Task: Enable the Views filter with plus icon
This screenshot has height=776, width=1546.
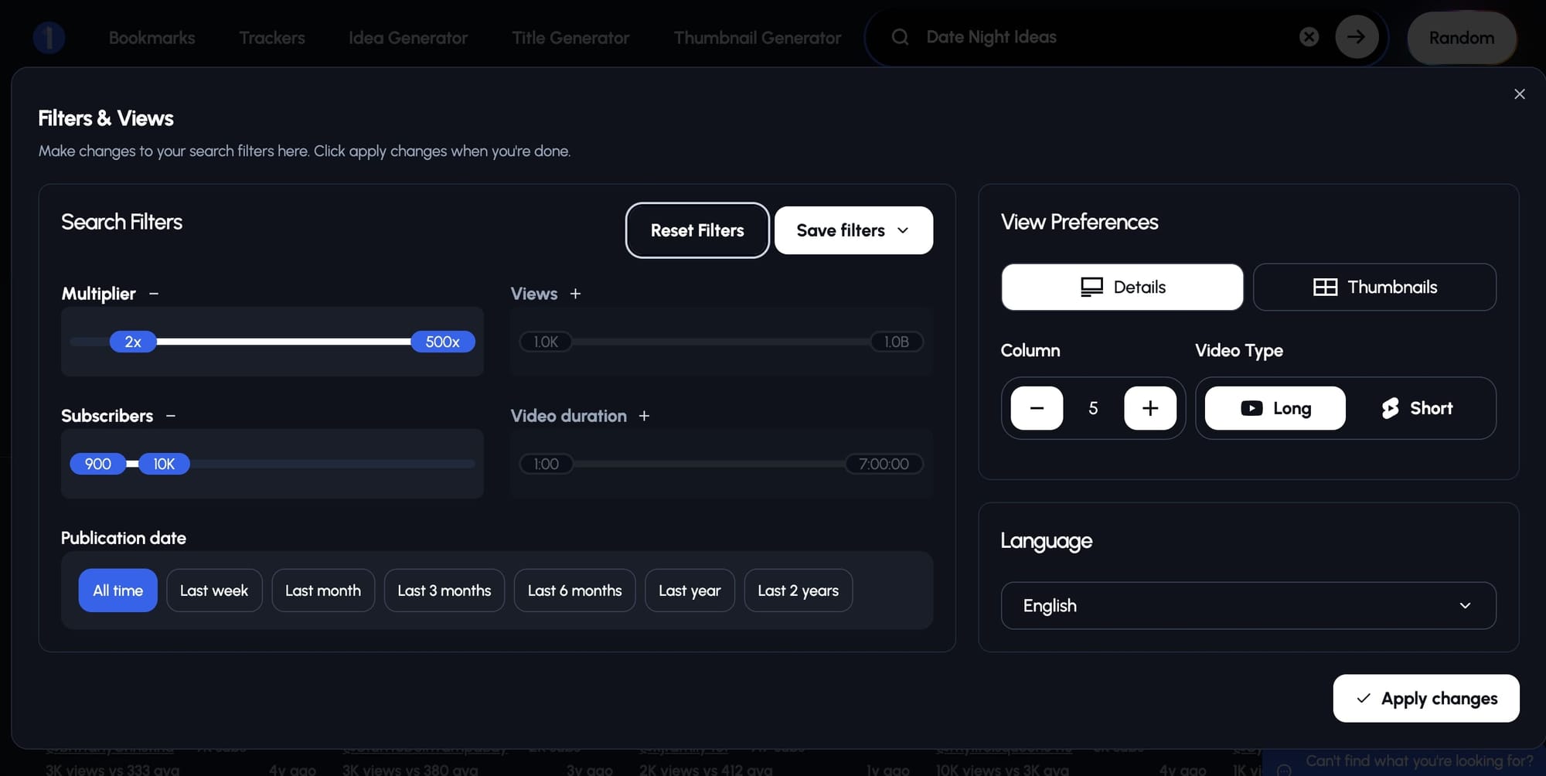Action: click(575, 294)
